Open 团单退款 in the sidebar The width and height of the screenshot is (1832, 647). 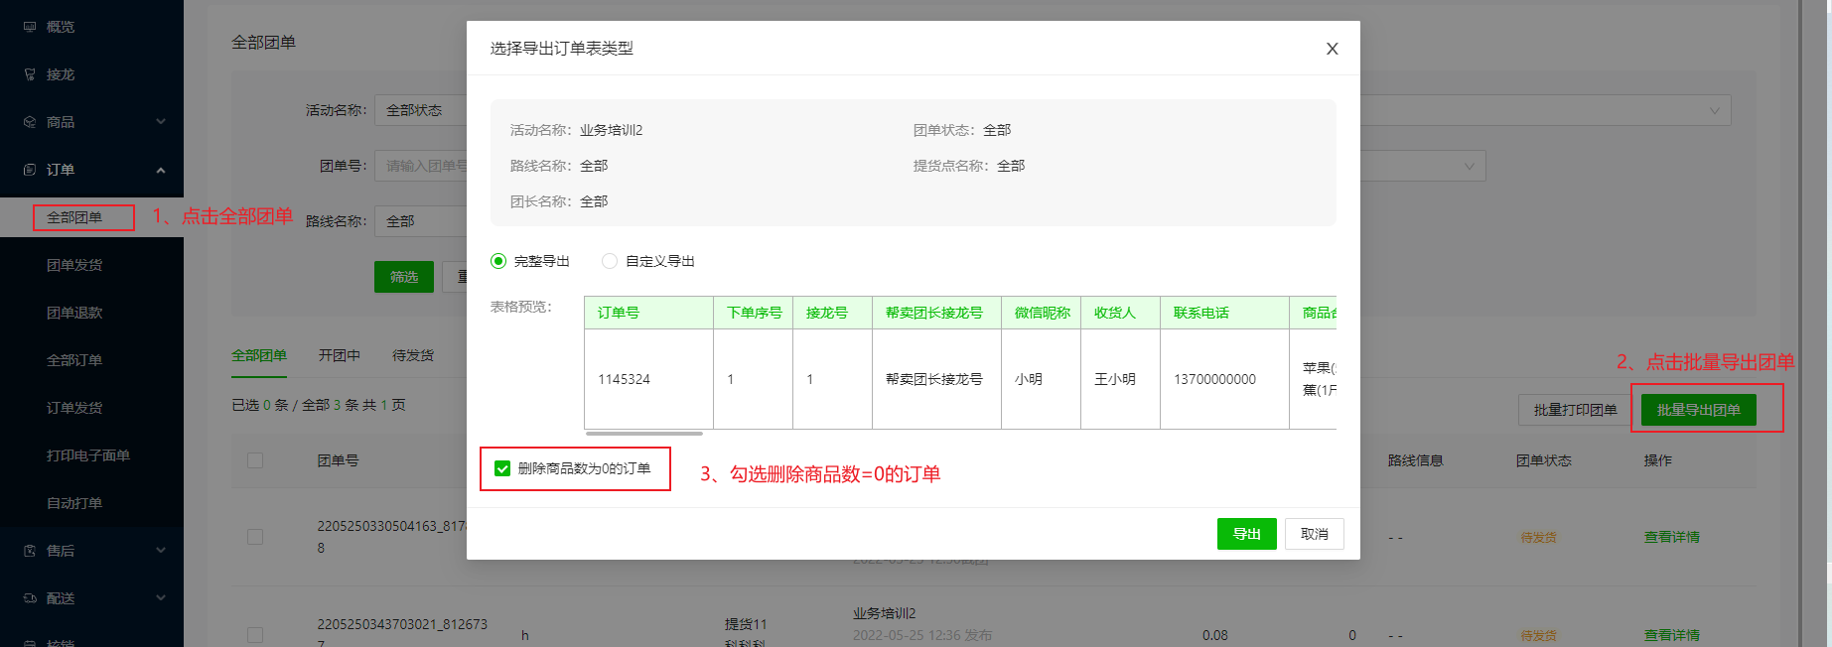74,313
